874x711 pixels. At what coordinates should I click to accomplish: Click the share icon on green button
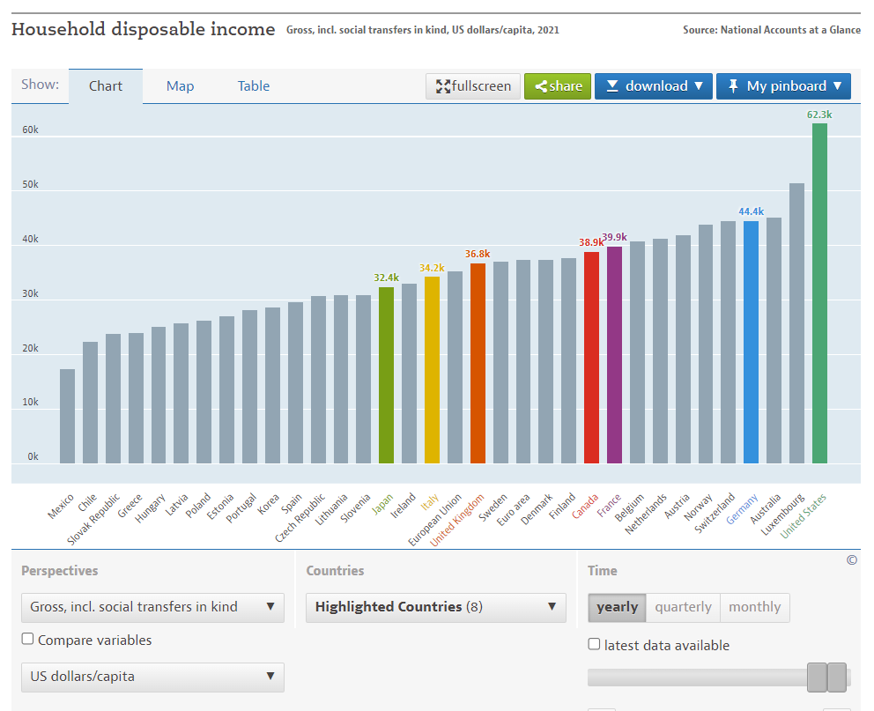click(x=541, y=86)
